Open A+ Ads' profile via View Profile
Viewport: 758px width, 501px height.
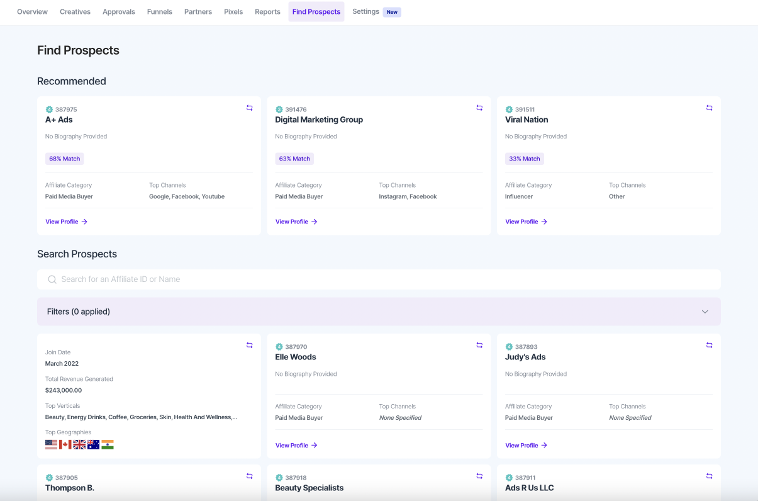pyautogui.click(x=61, y=222)
